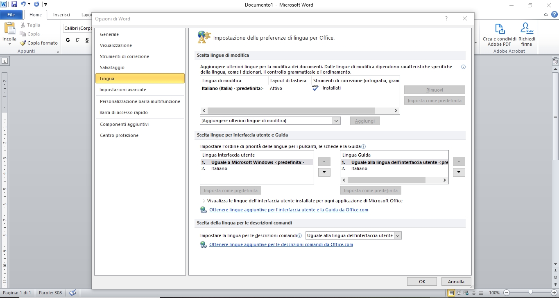Switch to Web Layout view icon
Screen dimensions: 559x298
tap(466, 293)
